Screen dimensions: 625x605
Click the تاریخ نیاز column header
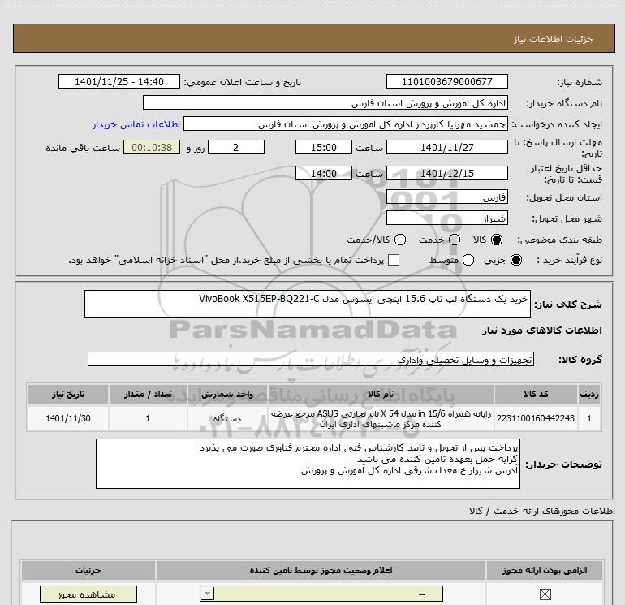click(68, 394)
